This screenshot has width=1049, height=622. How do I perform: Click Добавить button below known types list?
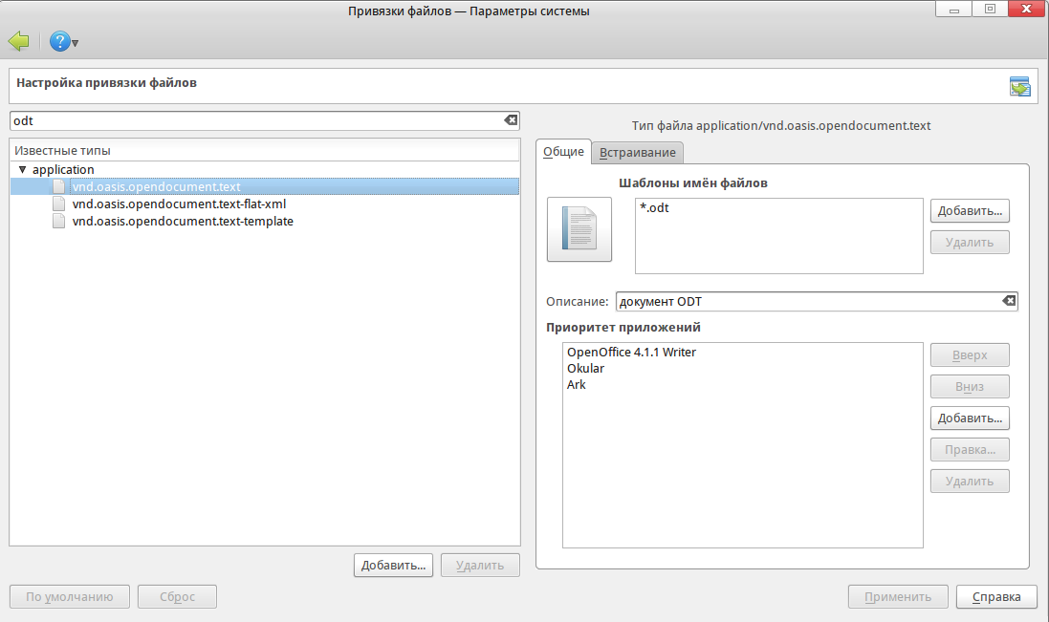tap(393, 565)
